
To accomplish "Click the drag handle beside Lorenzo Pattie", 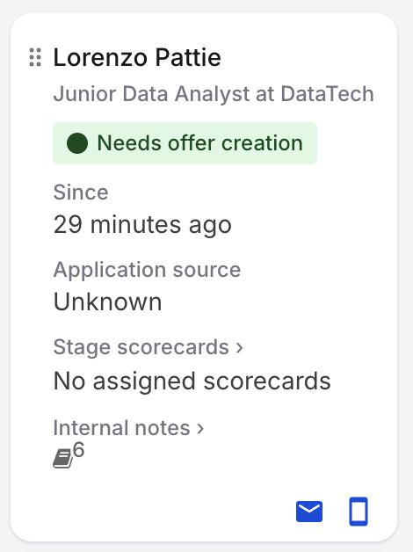I will (35, 57).
